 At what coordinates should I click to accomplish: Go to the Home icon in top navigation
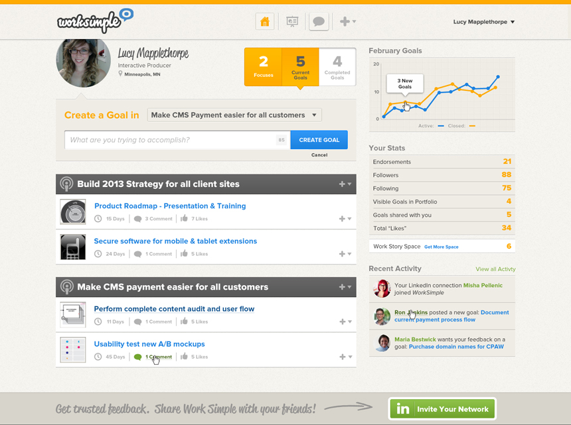pyautogui.click(x=265, y=22)
